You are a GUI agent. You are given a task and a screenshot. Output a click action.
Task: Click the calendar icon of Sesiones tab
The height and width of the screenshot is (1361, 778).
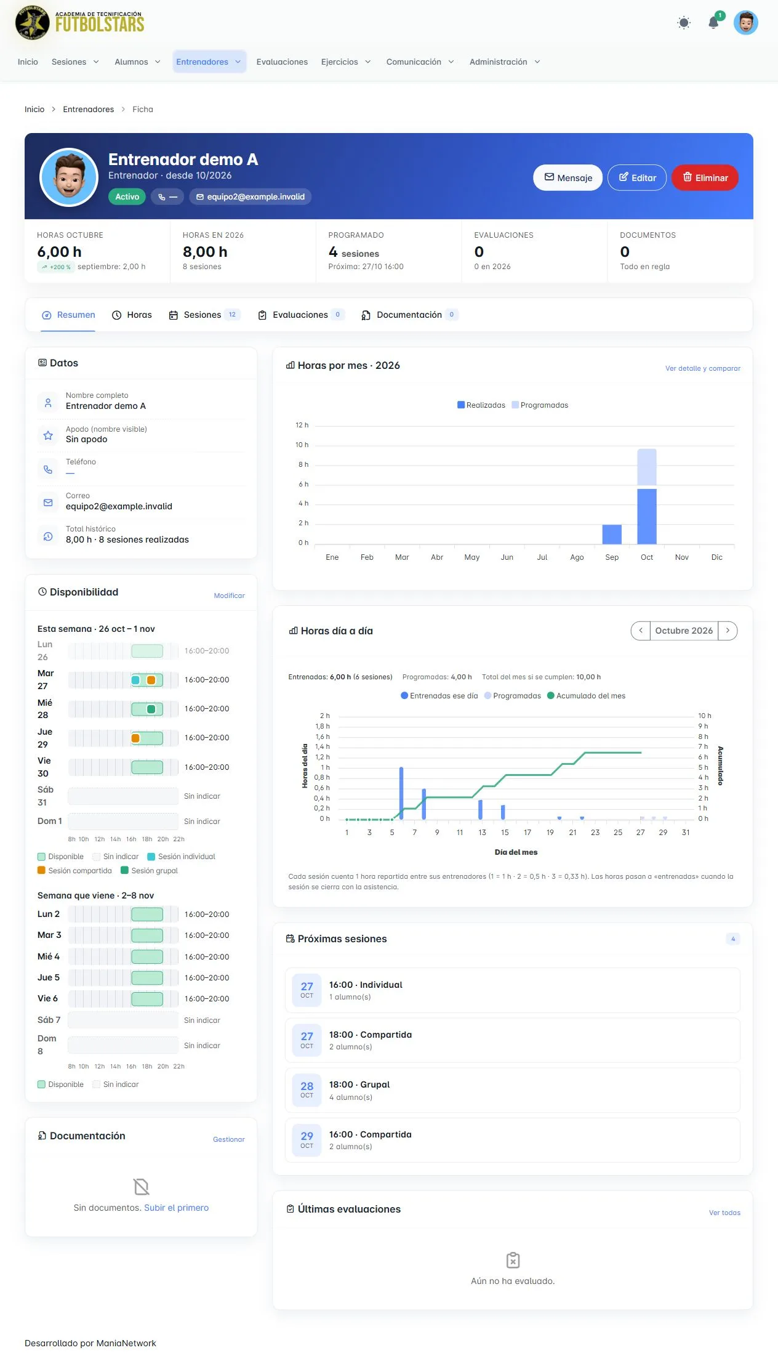[173, 315]
